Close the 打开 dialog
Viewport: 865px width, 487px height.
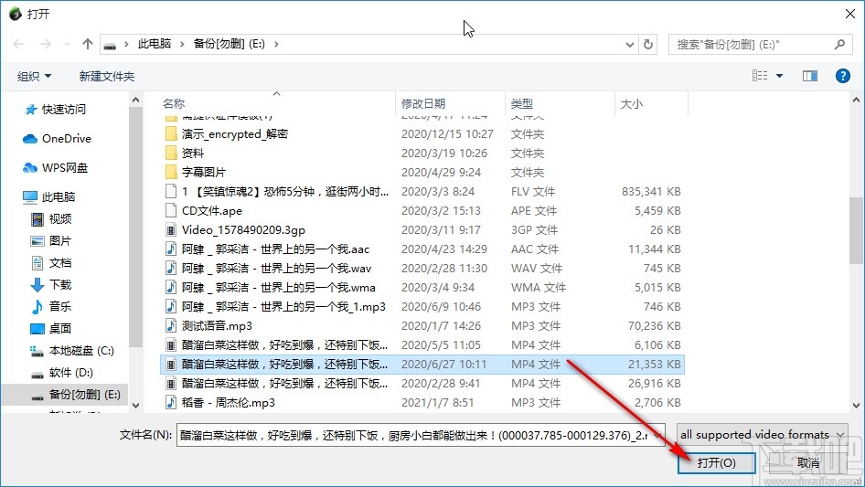pyautogui.click(x=850, y=14)
